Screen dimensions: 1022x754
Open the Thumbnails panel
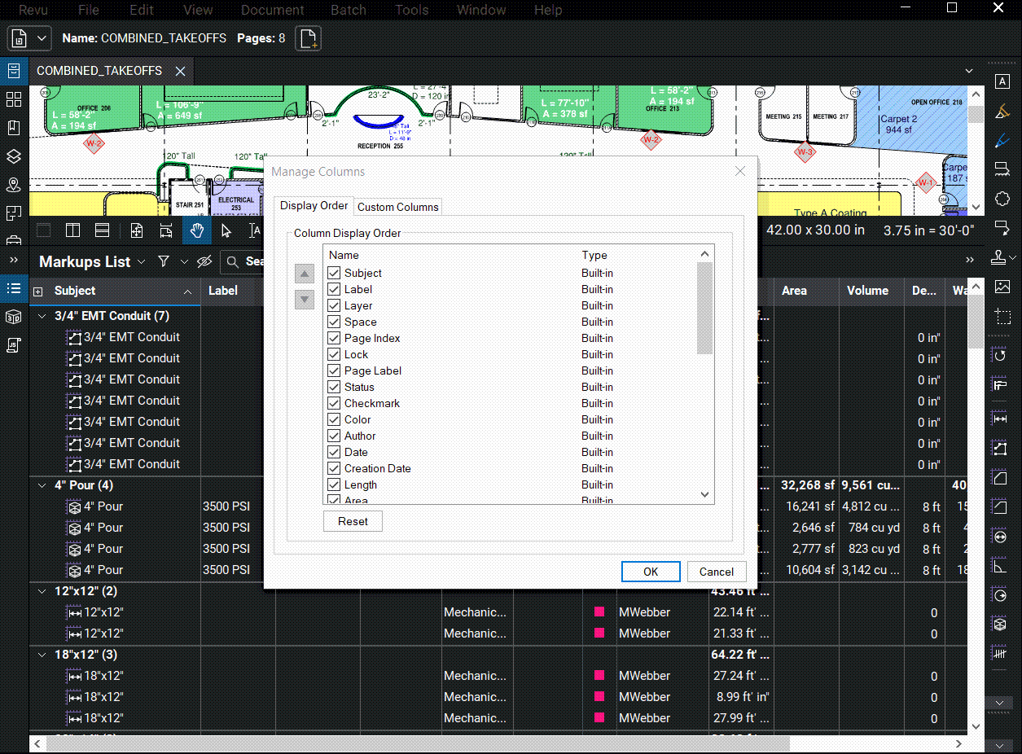(13, 101)
